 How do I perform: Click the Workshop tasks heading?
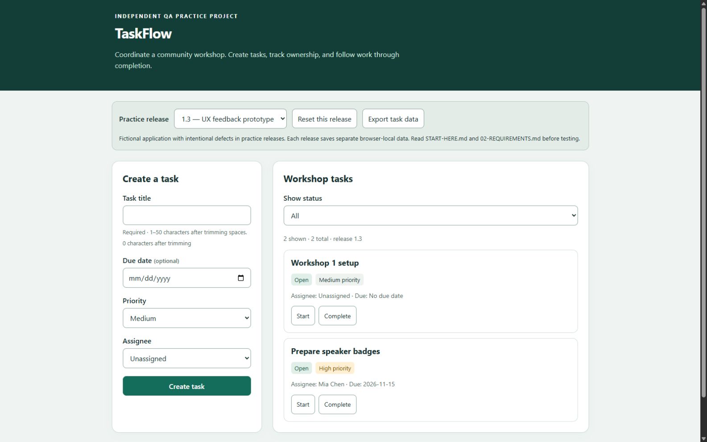pos(318,179)
